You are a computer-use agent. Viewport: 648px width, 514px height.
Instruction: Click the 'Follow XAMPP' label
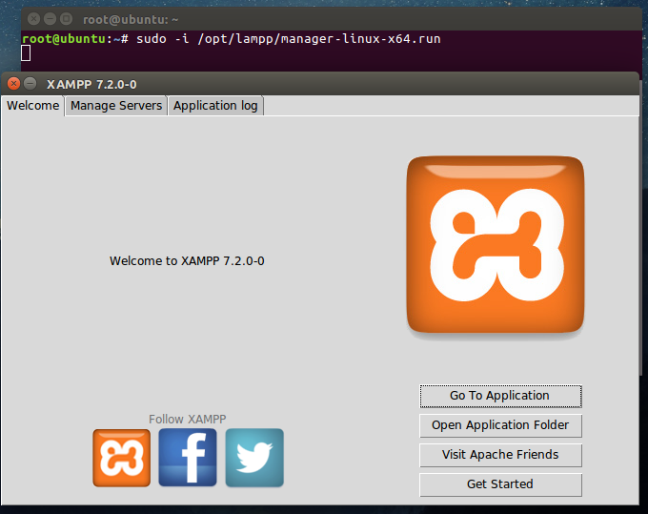tap(187, 419)
